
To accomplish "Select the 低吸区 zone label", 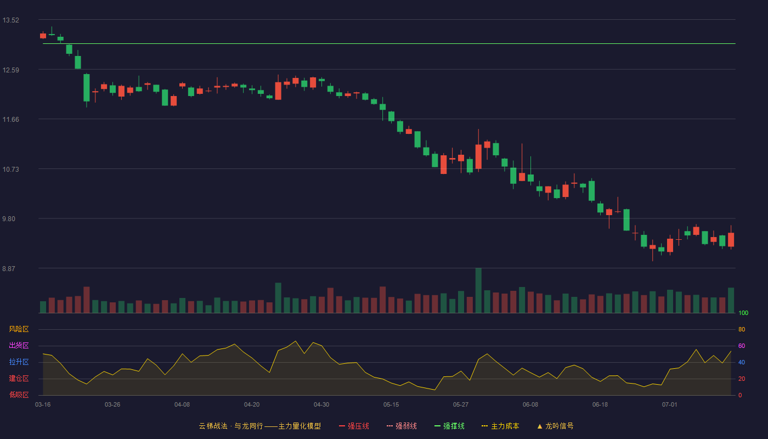I will pos(19,395).
